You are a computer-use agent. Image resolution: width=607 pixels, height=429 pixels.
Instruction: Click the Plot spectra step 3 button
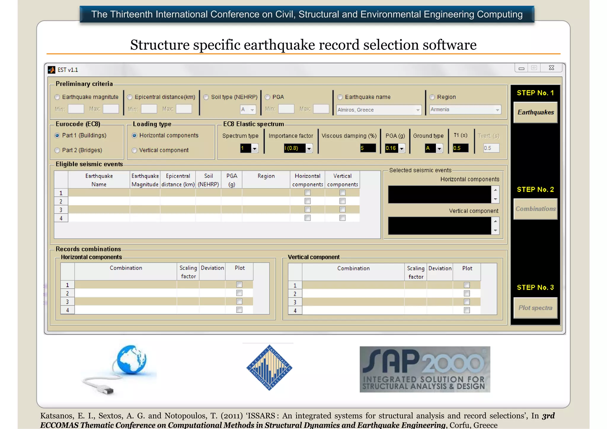coord(536,308)
